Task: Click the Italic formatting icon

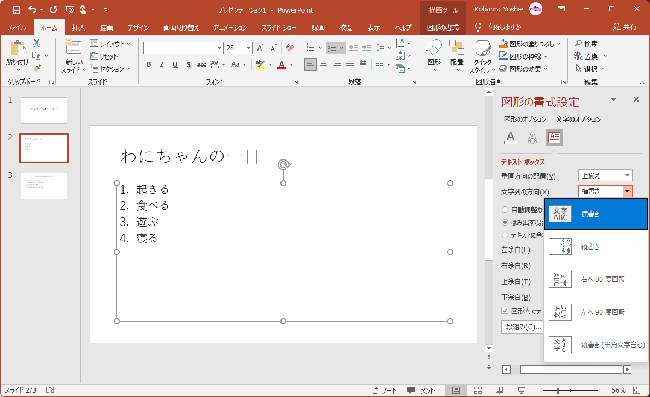Action: pos(162,64)
